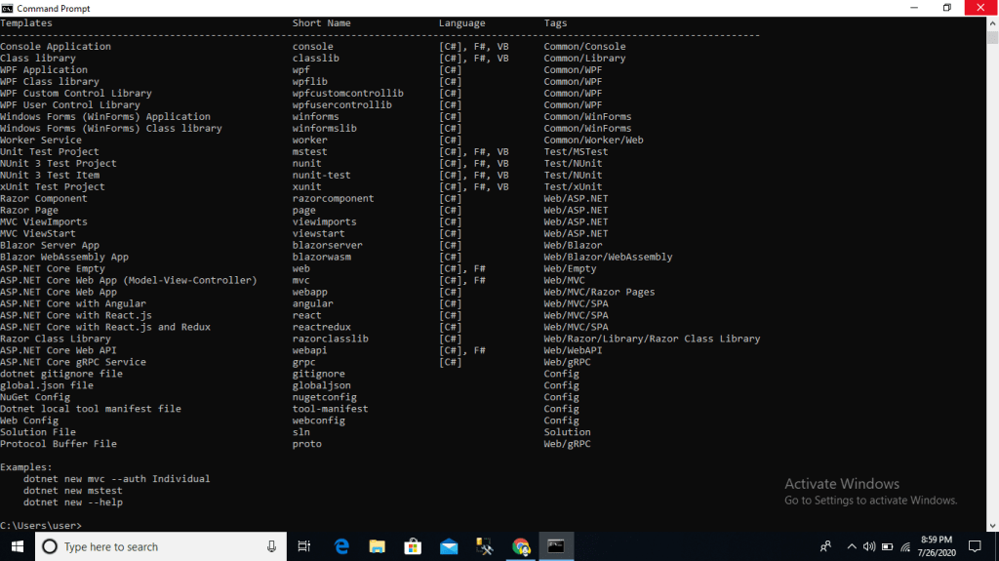Click the battery status icon
The image size is (999, 561).
click(x=886, y=546)
